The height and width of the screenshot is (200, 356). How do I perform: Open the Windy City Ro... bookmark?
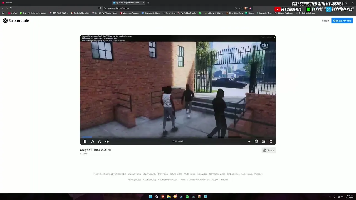tap(59, 13)
